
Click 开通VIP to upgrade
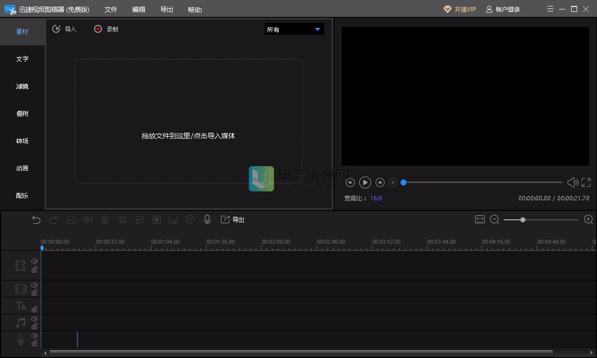460,9
